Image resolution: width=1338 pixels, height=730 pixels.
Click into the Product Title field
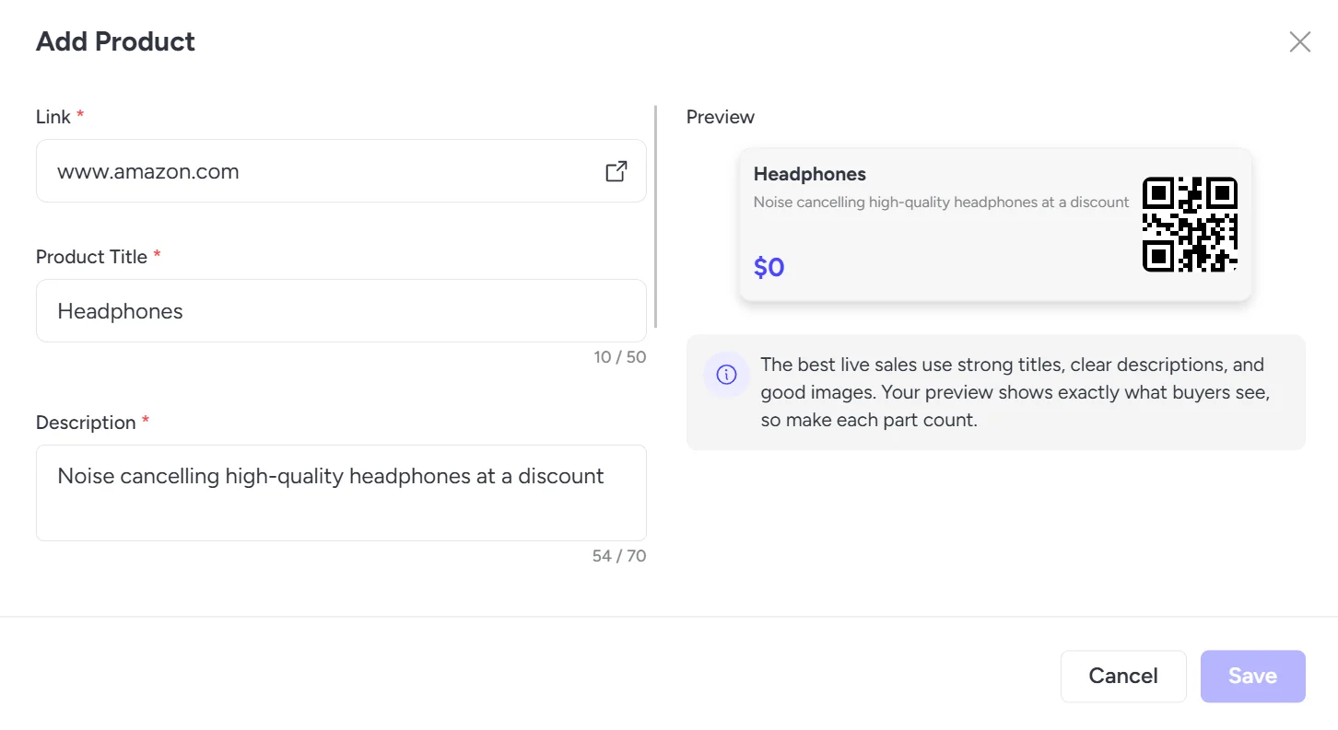click(x=341, y=311)
